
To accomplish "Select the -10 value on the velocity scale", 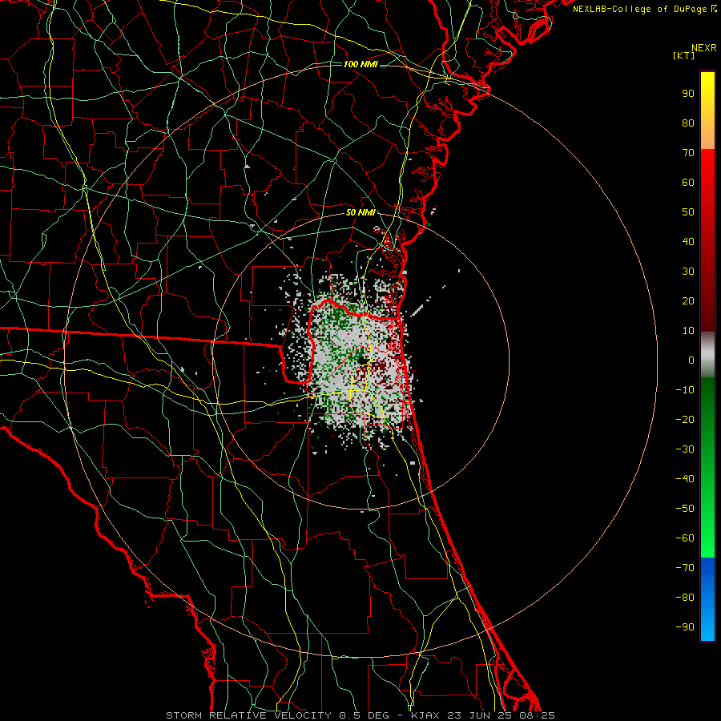I will point(685,390).
